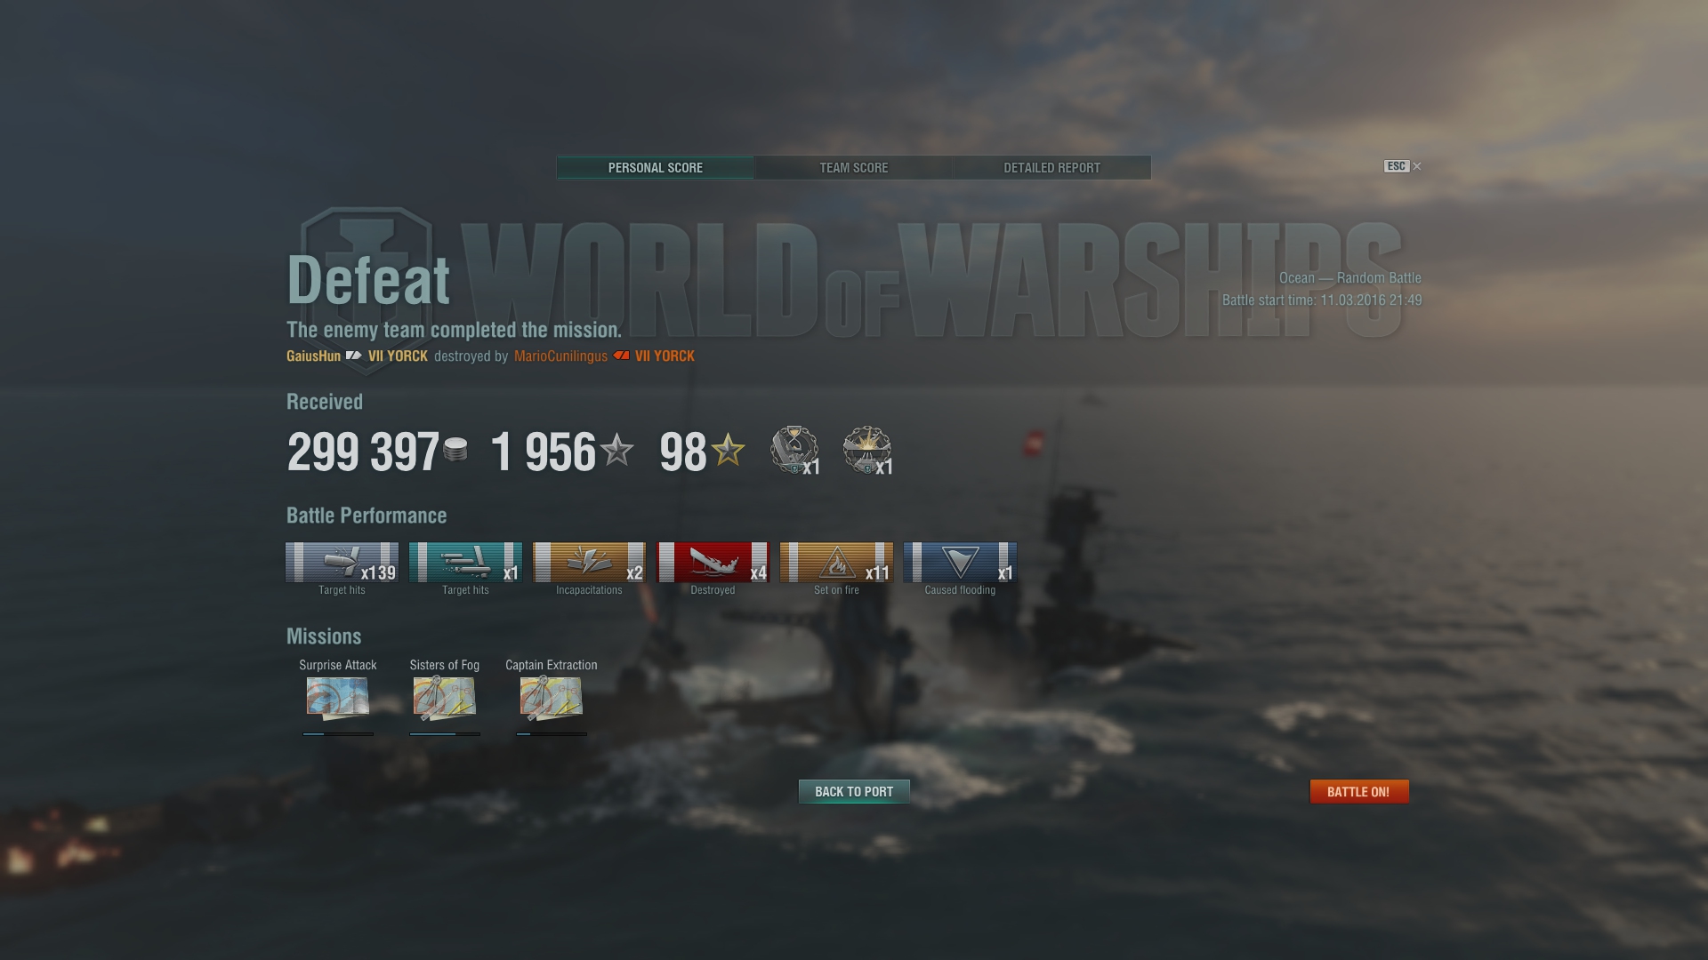Viewport: 1708px width, 960px height.
Task: Select the Captain Extraction mission icon
Action: click(x=551, y=698)
